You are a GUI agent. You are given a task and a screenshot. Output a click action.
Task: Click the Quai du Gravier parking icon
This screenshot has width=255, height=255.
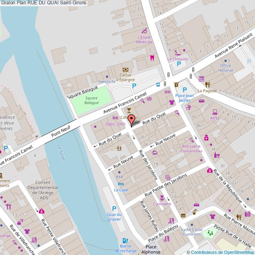tap(114, 209)
